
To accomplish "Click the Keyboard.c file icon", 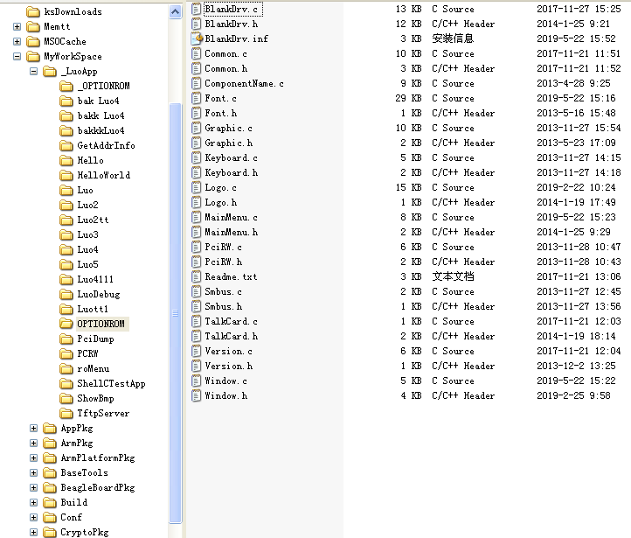I will pyautogui.click(x=196, y=157).
